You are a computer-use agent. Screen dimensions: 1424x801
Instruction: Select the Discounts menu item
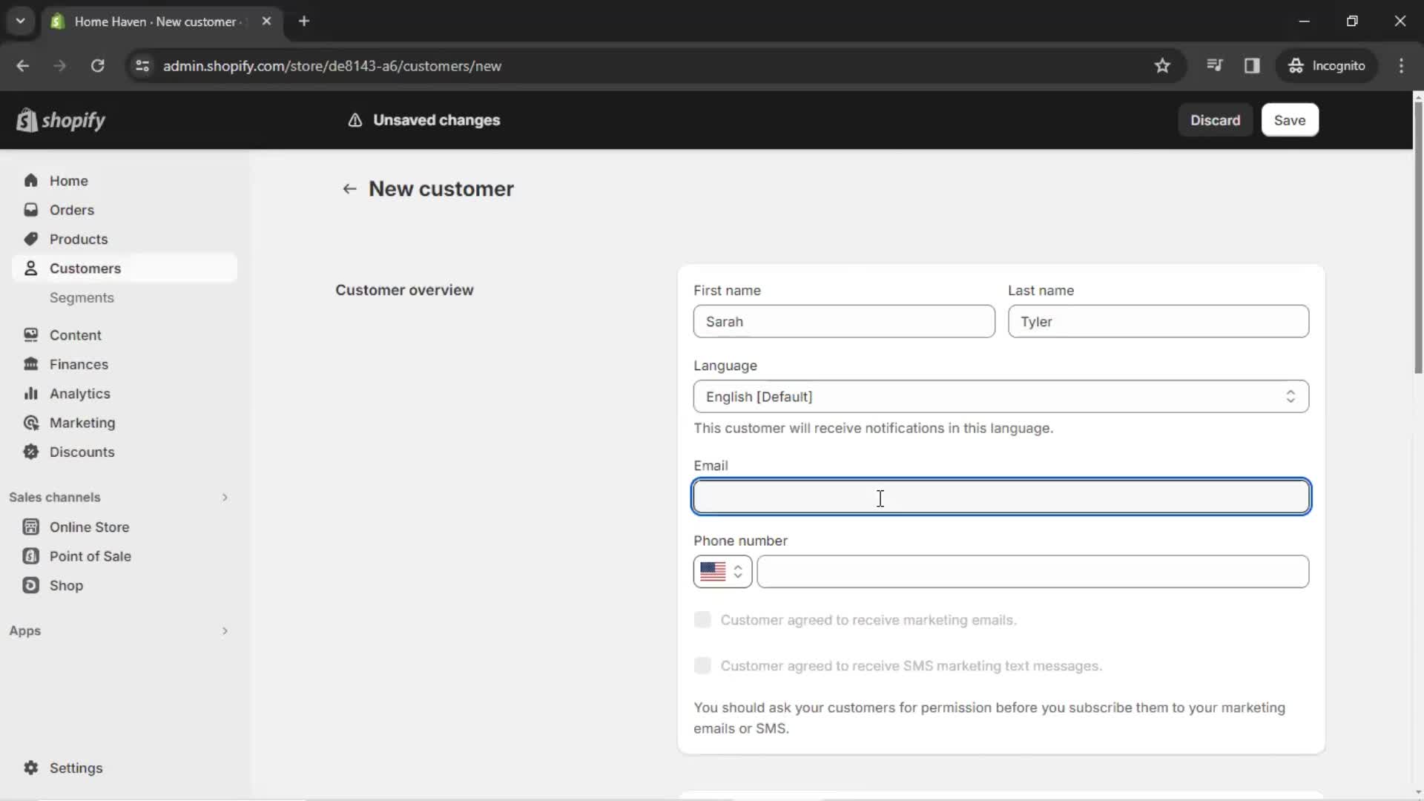point(81,451)
